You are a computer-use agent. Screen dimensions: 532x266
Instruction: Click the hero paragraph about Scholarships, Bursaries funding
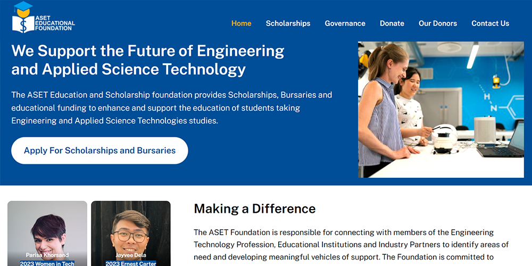pyautogui.click(x=171, y=108)
